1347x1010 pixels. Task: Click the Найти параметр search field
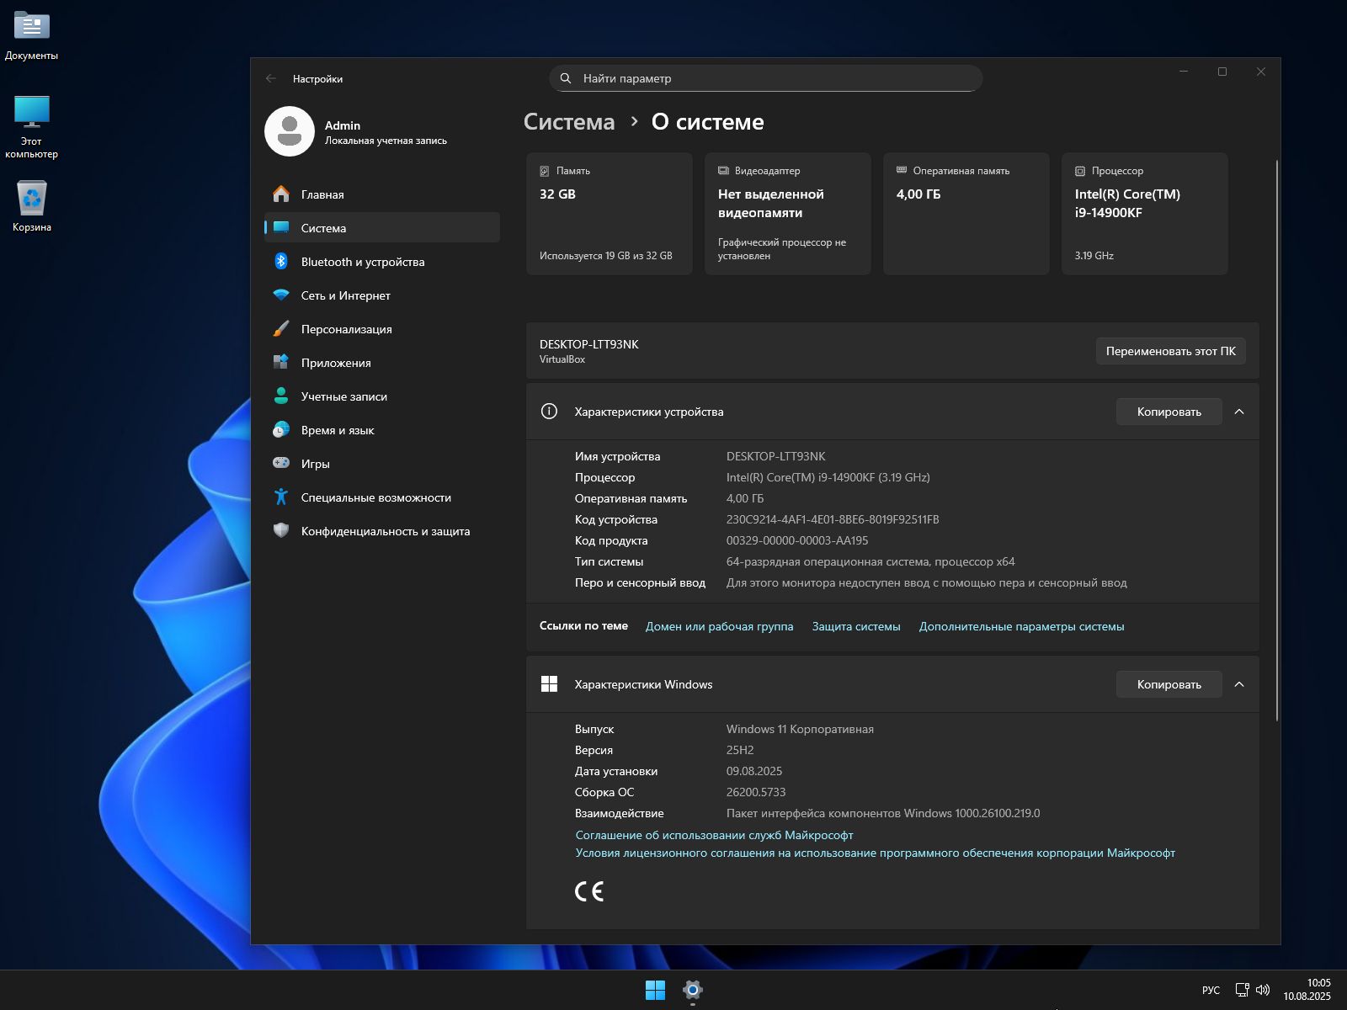point(765,78)
